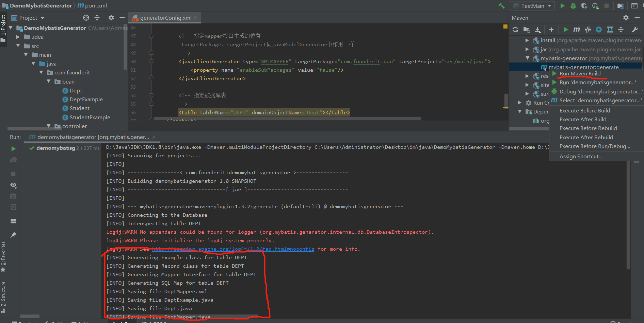Choose Run 'demomybatisgenerator...' entry
Image resolution: width=644 pixels, height=323 pixels.
(598, 83)
